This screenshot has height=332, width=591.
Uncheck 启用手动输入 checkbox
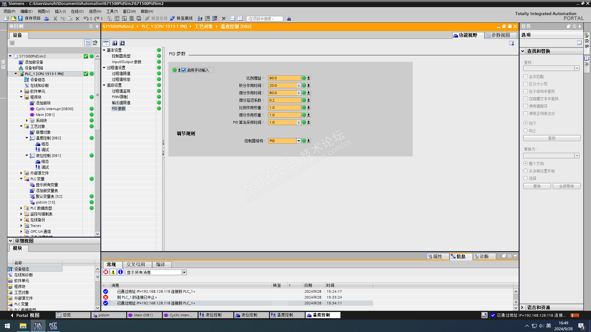[x=184, y=70]
